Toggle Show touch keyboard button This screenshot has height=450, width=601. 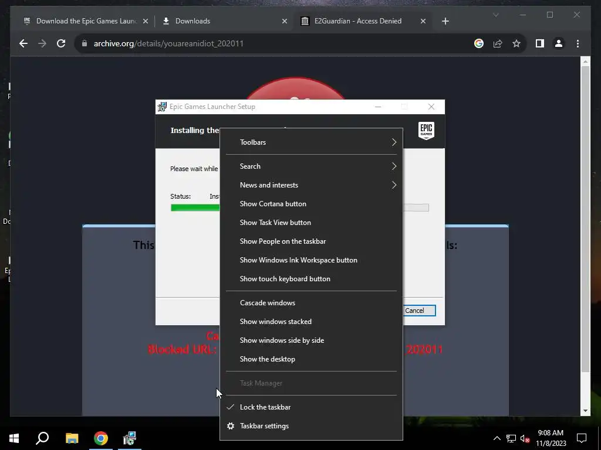tap(311, 279)
